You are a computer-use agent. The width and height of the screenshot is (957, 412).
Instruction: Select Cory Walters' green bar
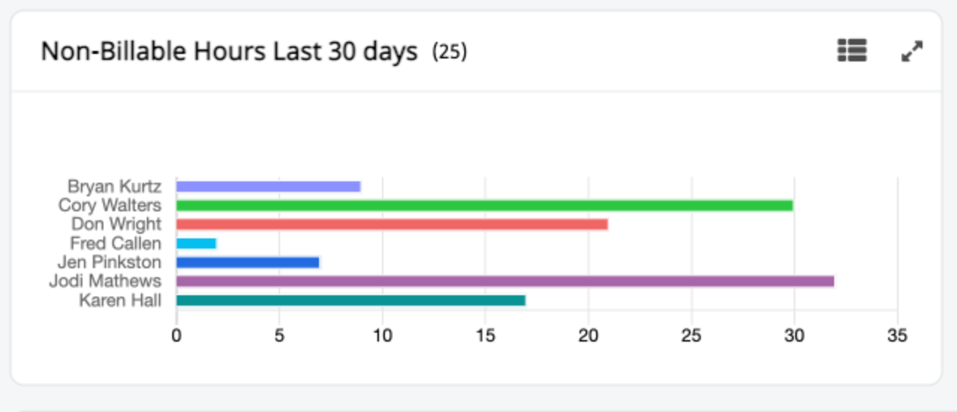484,205
